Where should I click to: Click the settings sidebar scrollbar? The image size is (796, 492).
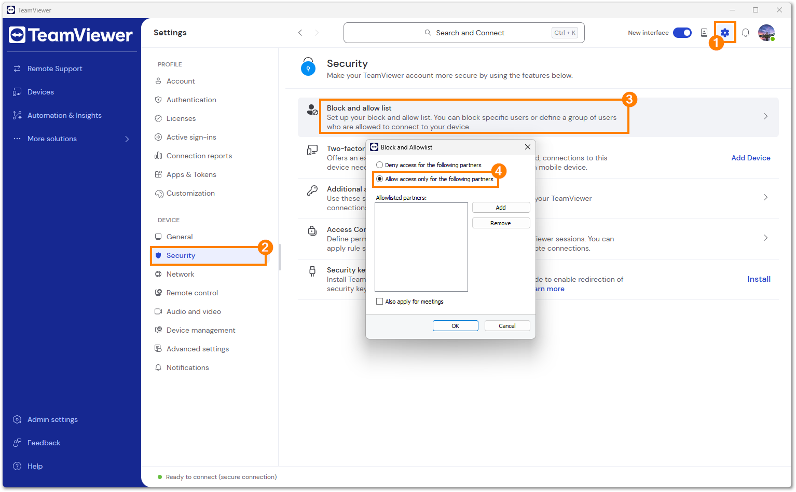click(x=280, y=257)
